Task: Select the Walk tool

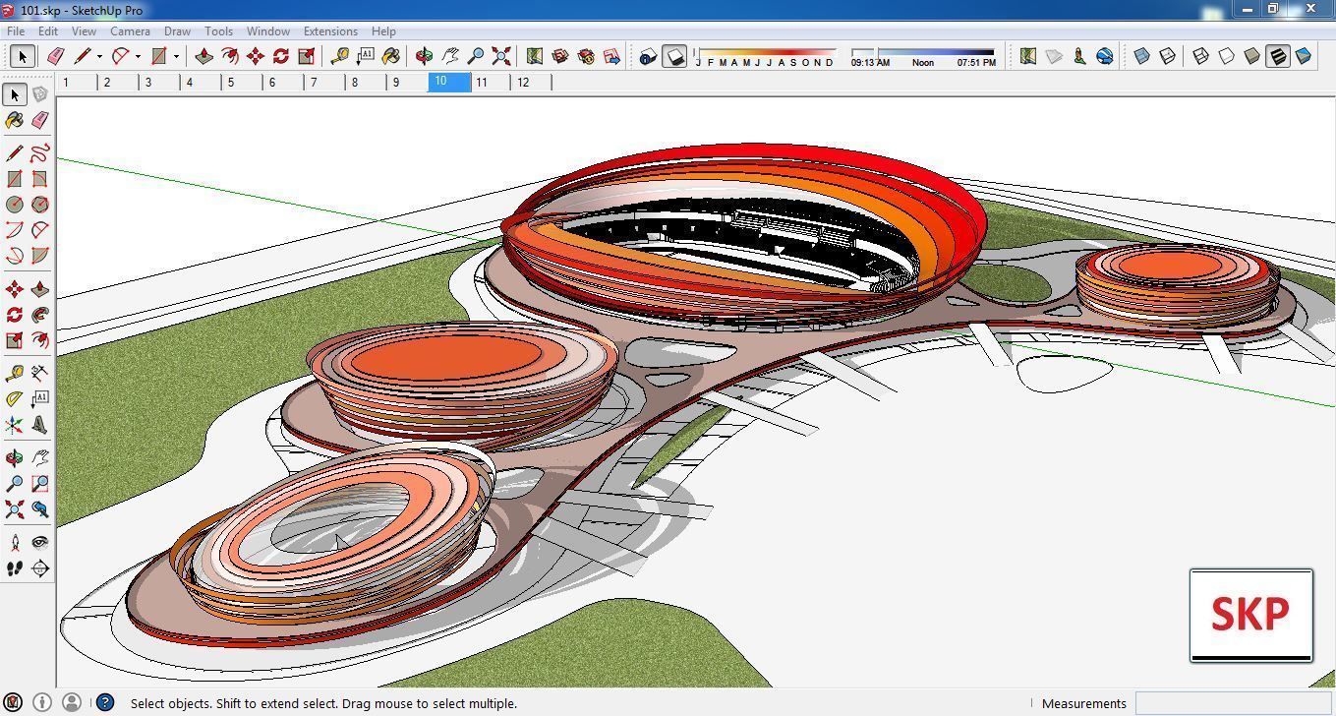Action: pyautogui.click(x=15, y=568)
